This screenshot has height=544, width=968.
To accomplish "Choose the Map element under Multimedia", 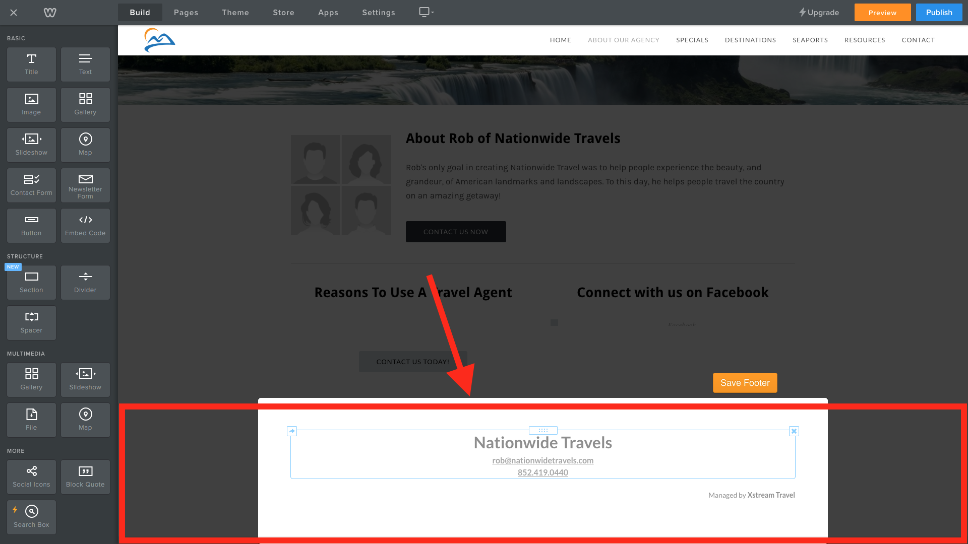I will [x=85, y=420].
